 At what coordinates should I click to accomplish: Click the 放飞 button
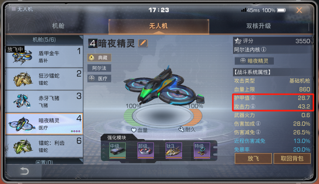click(253, 158)
